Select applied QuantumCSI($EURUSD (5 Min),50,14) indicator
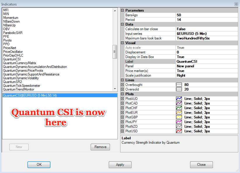This screenshot has height=173, width=240. [60, 95]
